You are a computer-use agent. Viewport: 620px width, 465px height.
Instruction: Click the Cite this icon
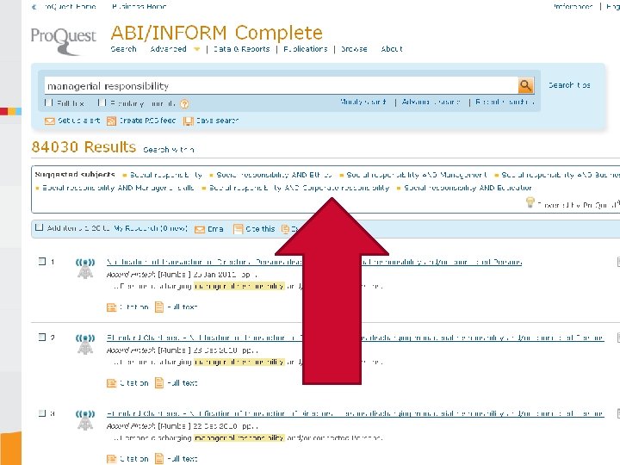pos(238,229)
